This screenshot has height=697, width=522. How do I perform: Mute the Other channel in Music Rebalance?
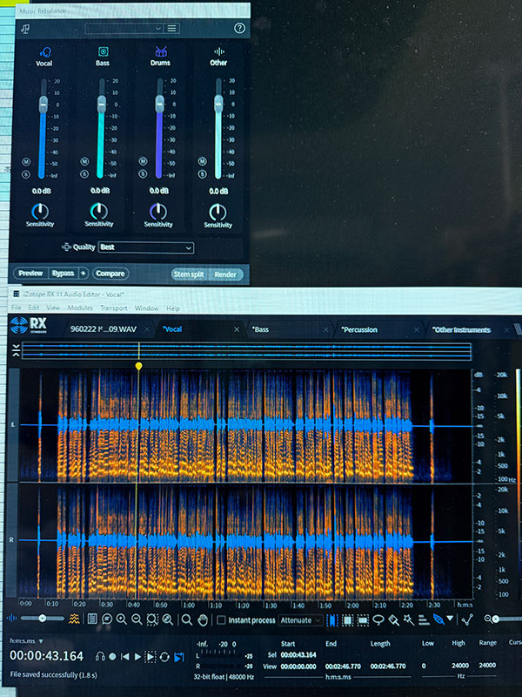202,161
